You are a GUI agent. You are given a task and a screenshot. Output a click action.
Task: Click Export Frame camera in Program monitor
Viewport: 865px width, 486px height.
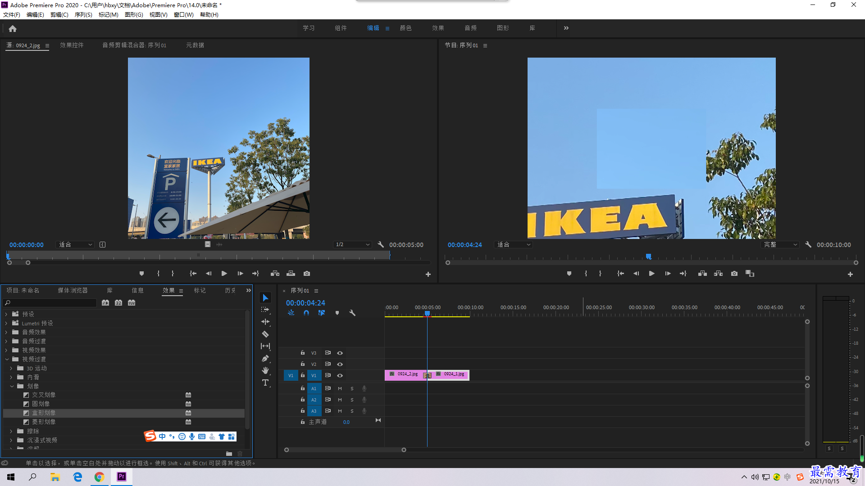tap(734, 274)
